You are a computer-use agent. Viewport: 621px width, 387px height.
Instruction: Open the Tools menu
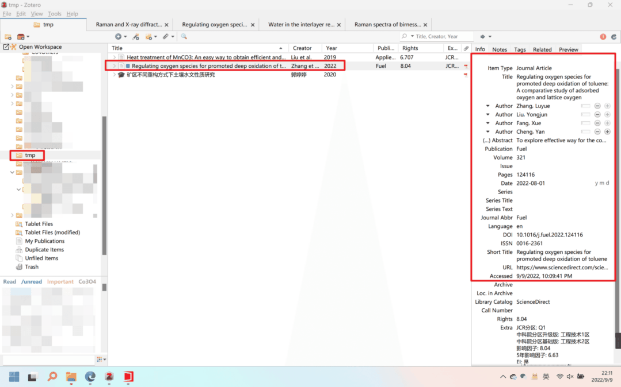click(x=54, y=14)
